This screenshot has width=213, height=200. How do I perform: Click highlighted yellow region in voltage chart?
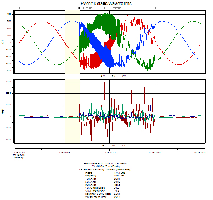click(x=72, y=42)
